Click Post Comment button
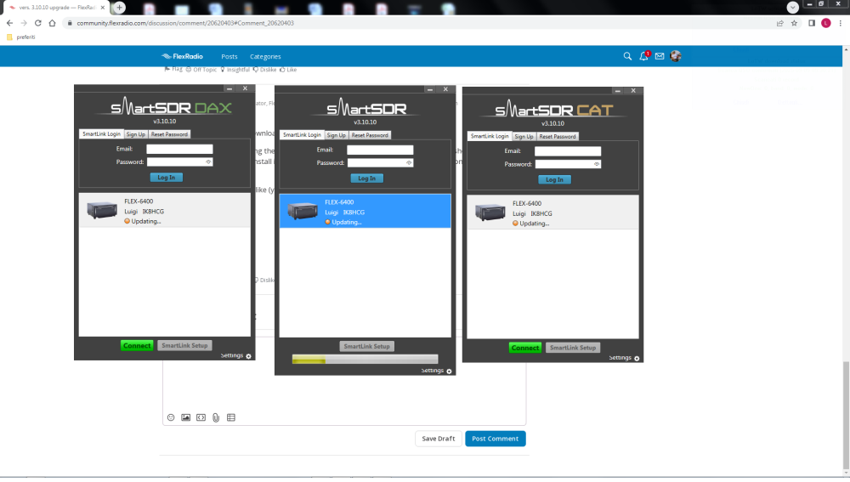850x482 pixels. coord(496,439)
